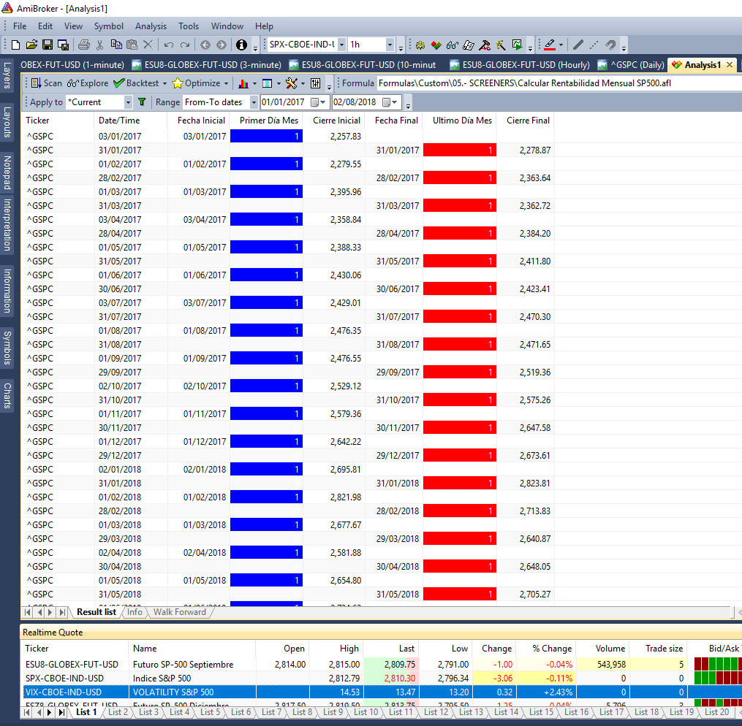Viewport: 742px width, 726px height.
Task: Click the Save floppy disk icon
Action: [x=48, y=45]
